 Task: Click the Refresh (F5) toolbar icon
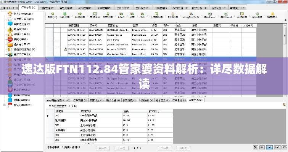tap(52, 15)
